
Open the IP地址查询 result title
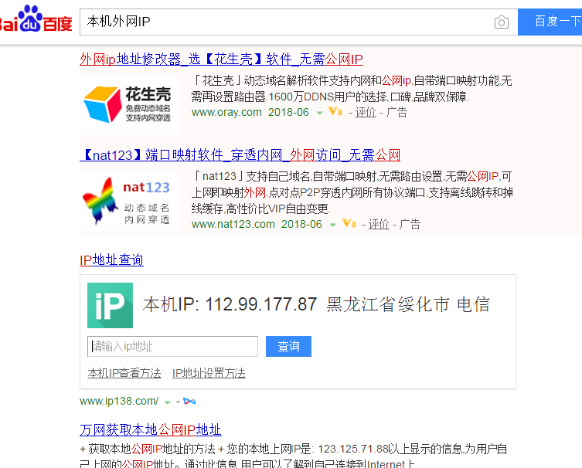click(111, 260)
